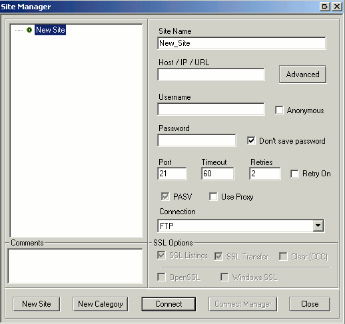Click the restore window icon in title bar
The image size is (345, 324).
click(x=325, y=6)
